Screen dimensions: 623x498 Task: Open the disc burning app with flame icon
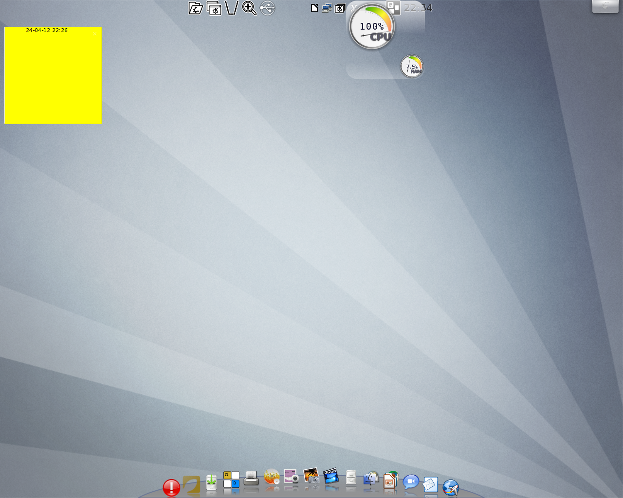272,478
